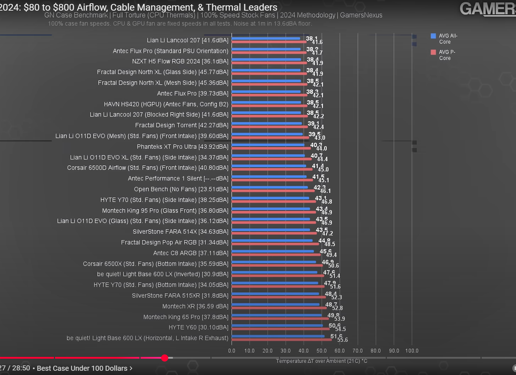Select the 'HYTE Y60 [30.10dBA]' label
The image size is (516, 375).
[x=199, y=327]
